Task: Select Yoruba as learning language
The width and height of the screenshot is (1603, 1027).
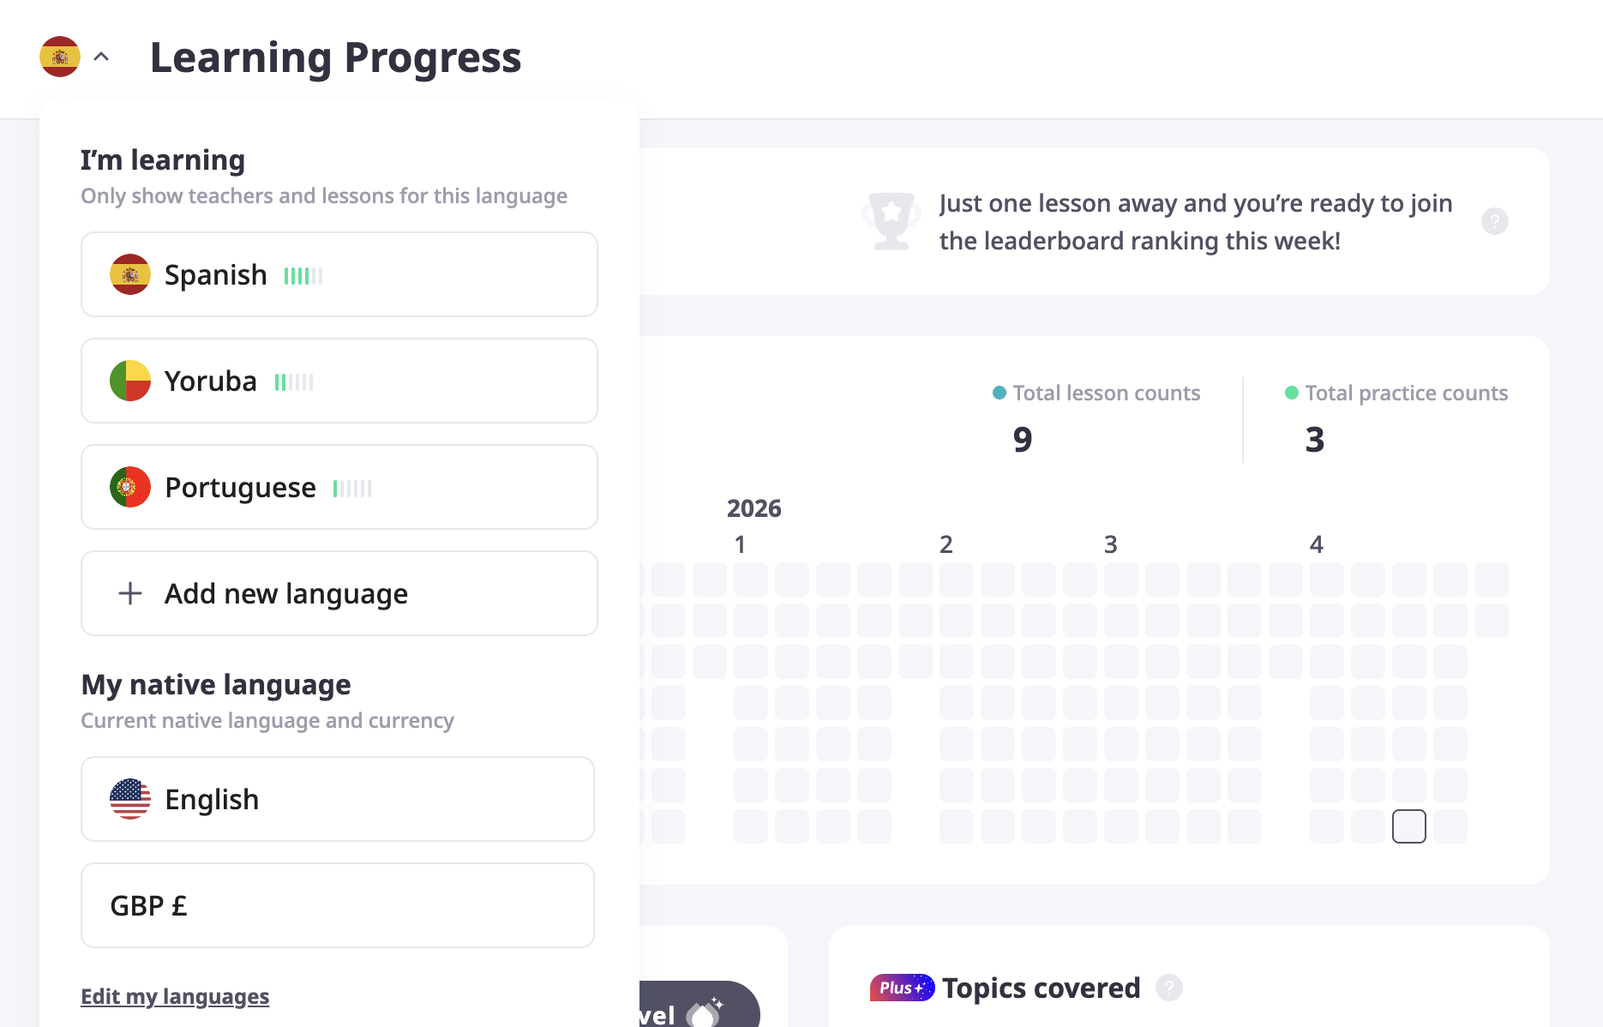Action: coord(339,381)
